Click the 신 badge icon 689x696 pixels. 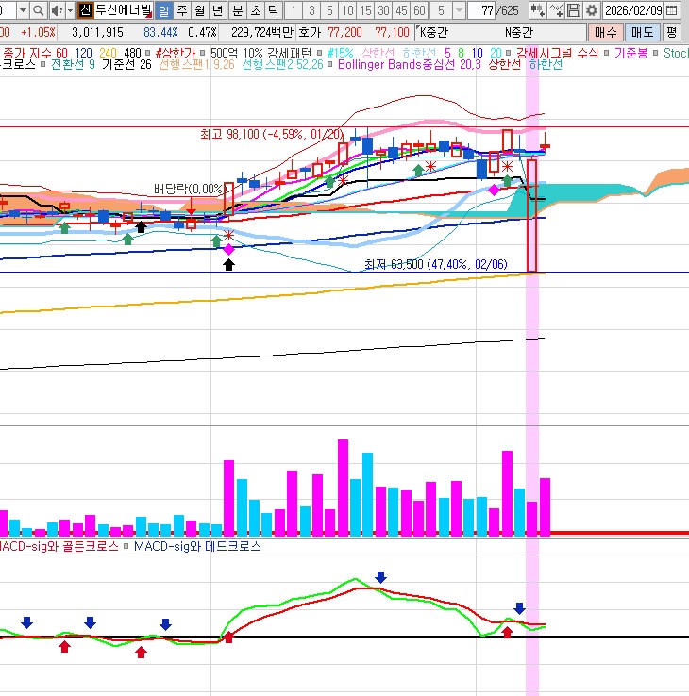tap(85, 10)
